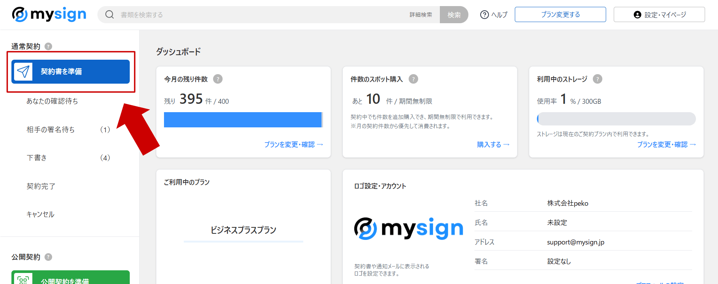Click company name 株式会社peko
The image size is (718, 284).
568,203
